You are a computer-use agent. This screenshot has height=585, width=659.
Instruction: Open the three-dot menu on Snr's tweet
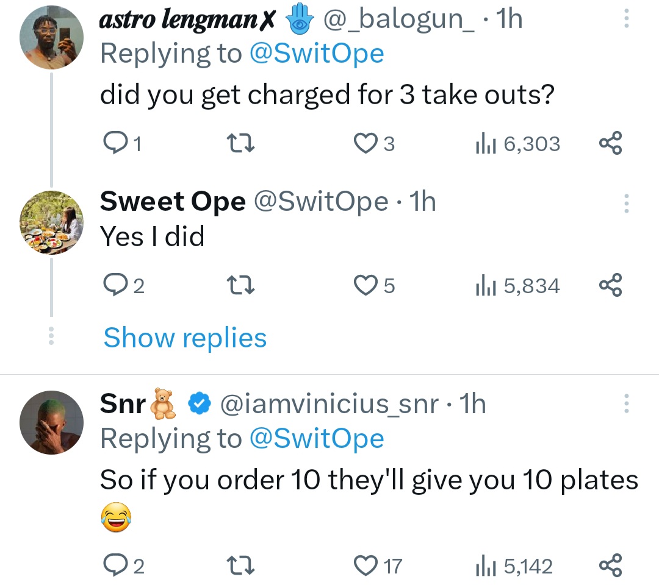click(x=626, y=403)
